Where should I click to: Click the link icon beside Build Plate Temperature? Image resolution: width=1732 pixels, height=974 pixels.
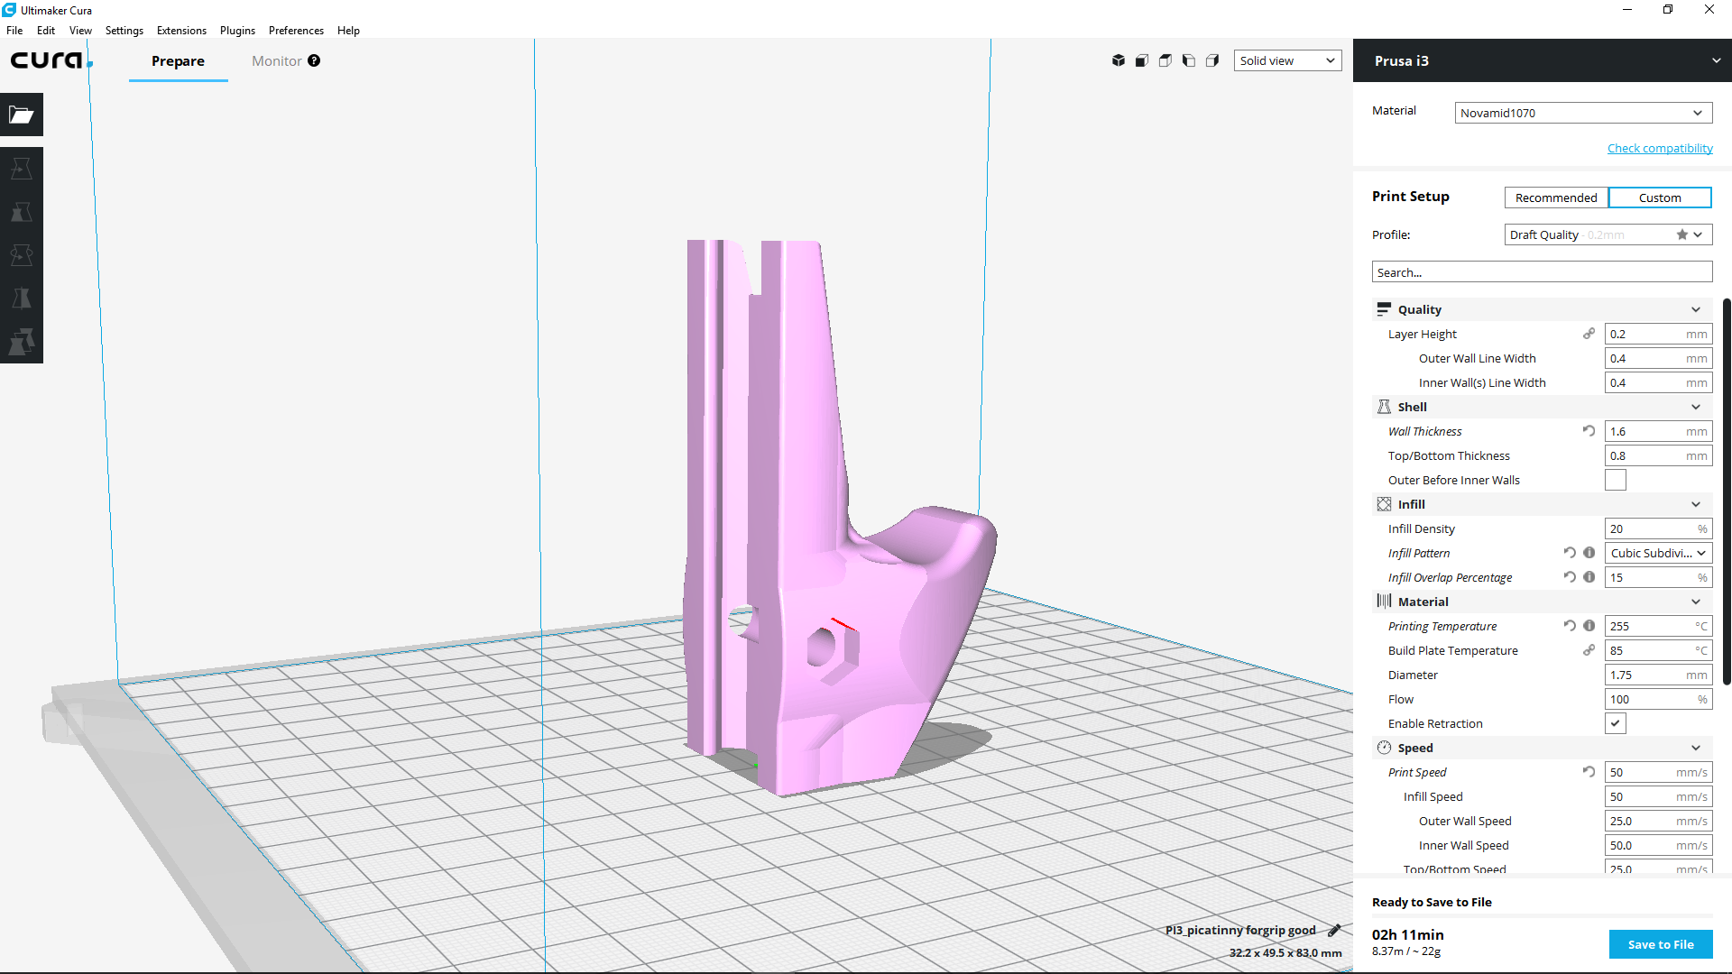pos(1589,650)
